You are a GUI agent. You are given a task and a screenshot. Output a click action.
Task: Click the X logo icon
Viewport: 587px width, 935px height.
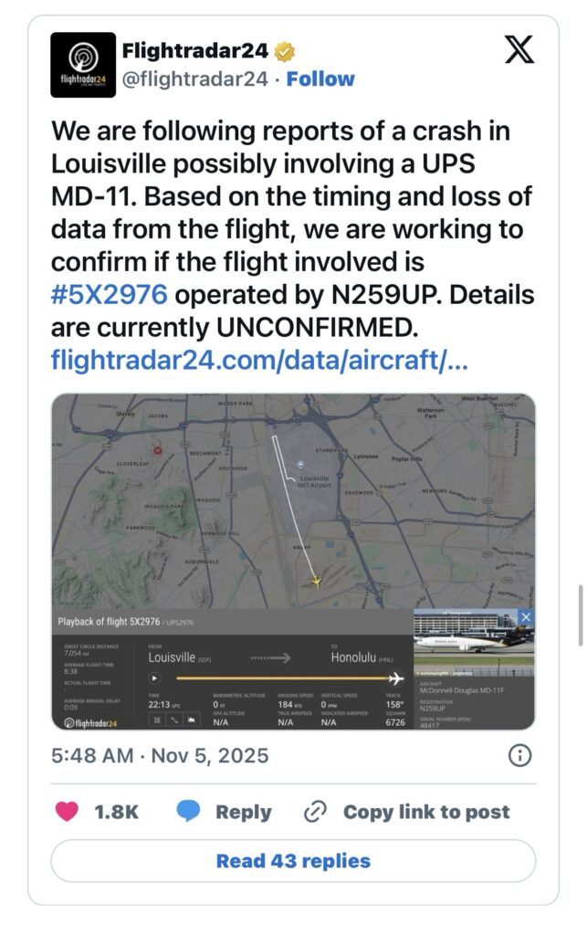point(519,50)
